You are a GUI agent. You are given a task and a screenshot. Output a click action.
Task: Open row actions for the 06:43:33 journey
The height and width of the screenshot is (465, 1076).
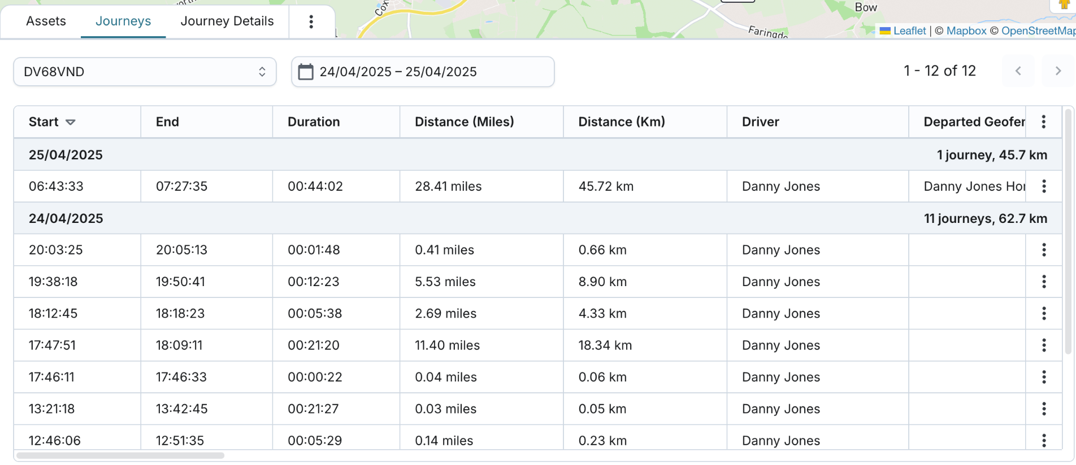pyautogui.click(x=1043, y=186)
